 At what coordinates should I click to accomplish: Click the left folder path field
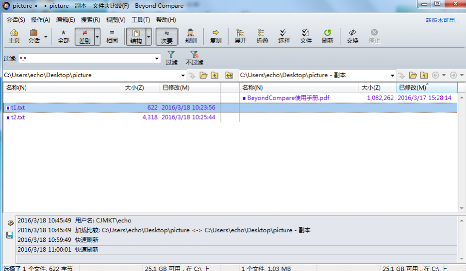point(91,75)
